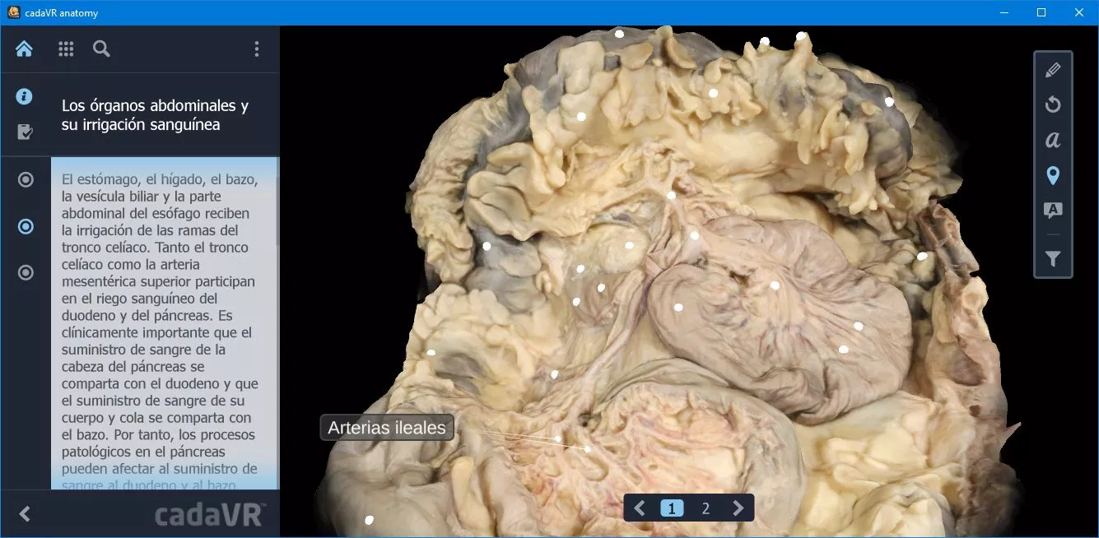The image size is (1099, 538).
Task: Reset the model view rotation
Action: click(x=1052, y=105)
